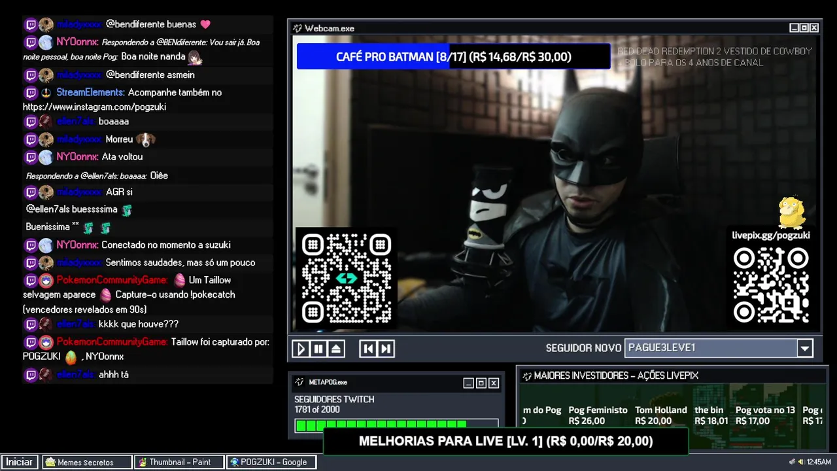837x471 pixels.
Task: Select the 'Pog vota no 13' entry
Action: point(765,415)
